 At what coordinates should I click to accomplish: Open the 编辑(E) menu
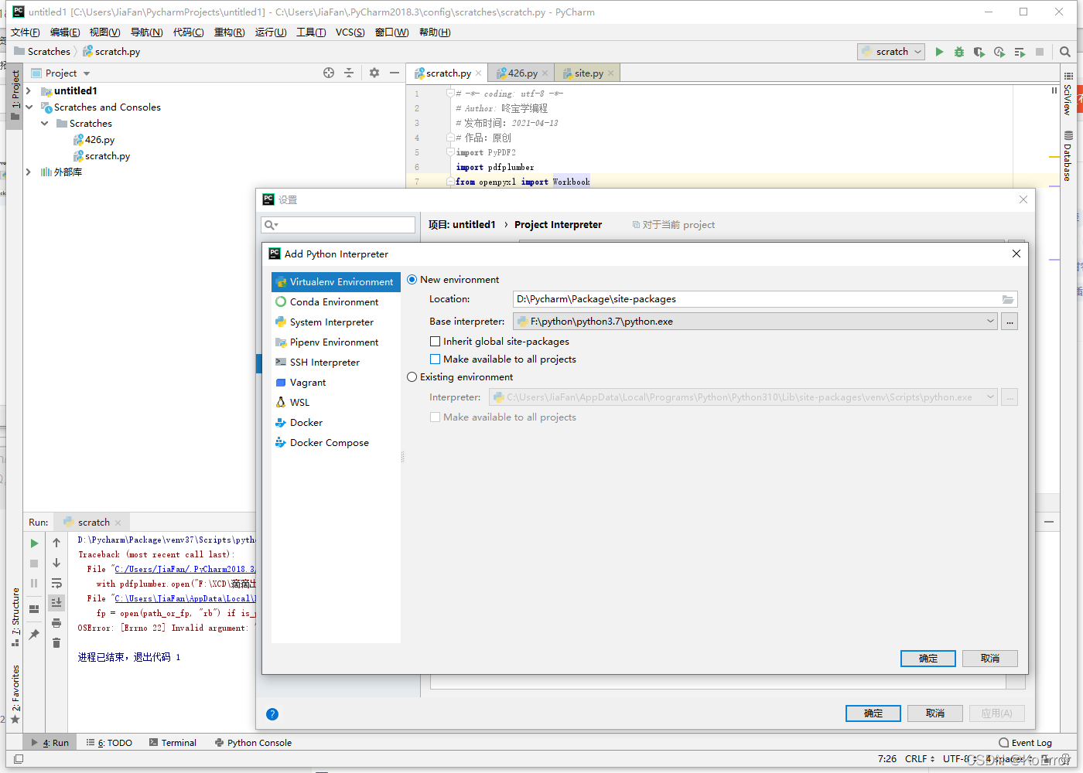pos(65,32)
